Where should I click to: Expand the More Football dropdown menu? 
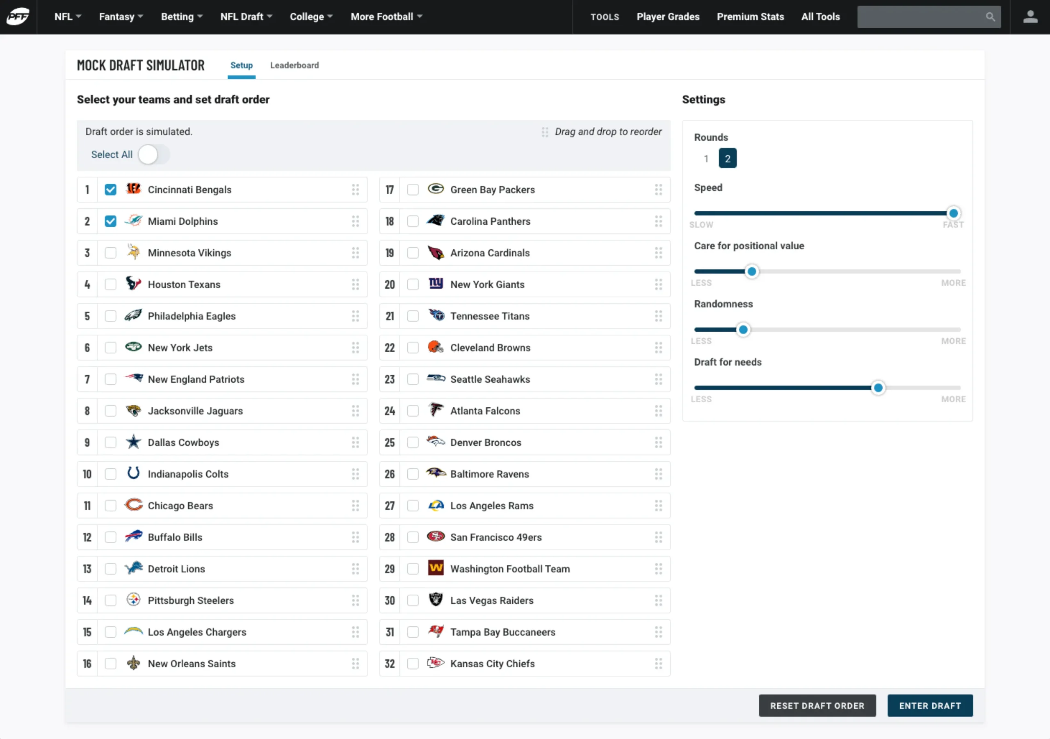386,17
